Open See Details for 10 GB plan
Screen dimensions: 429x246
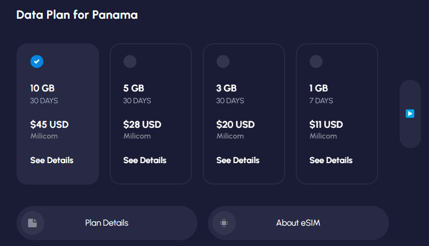tap(52, 160)
